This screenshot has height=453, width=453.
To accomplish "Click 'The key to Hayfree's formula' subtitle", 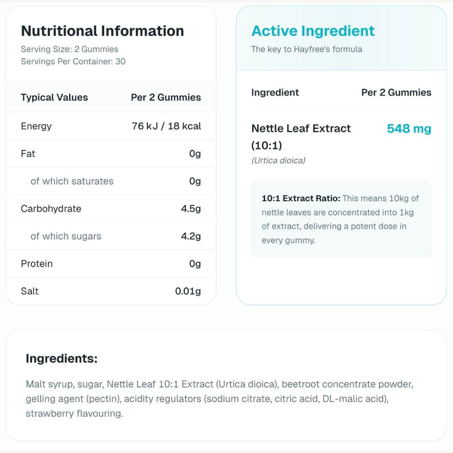I will [x=306, y=49].
